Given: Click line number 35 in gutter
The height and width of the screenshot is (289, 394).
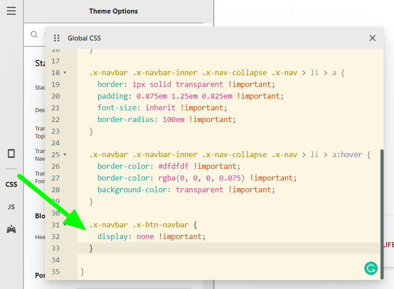Looking at the screenshot, I should 56,272.
